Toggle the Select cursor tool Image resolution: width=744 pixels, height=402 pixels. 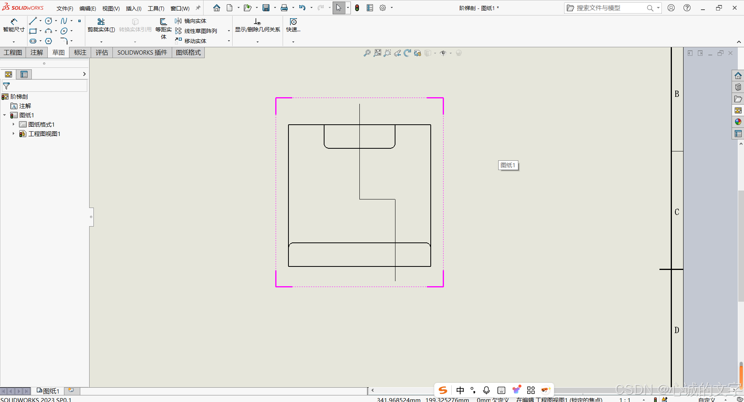click(338, 8)
